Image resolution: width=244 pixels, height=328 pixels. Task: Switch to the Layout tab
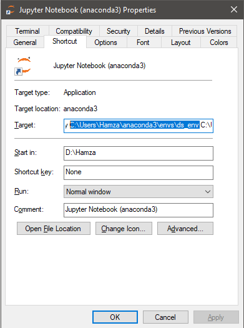click(x=181, y=42)
